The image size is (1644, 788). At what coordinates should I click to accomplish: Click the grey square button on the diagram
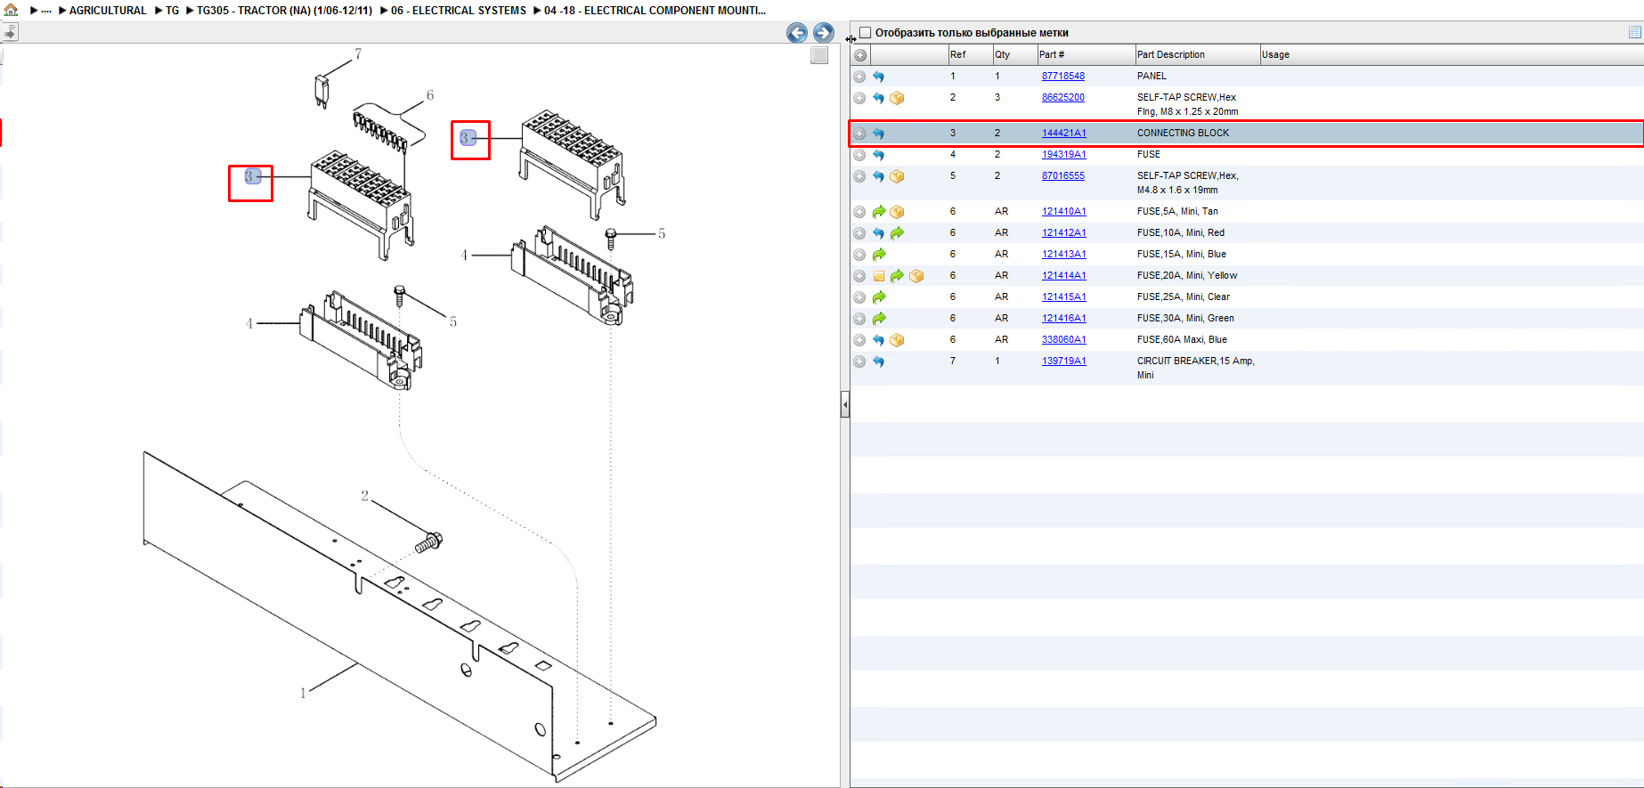pos(819,55)
